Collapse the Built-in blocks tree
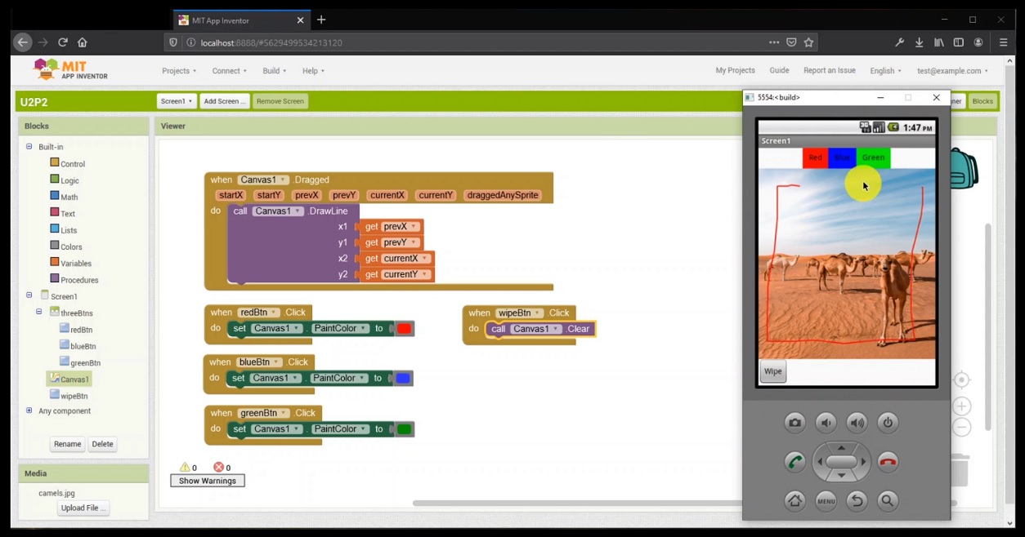The height and width of the screenshot is (537, 1025). (29, 147)
